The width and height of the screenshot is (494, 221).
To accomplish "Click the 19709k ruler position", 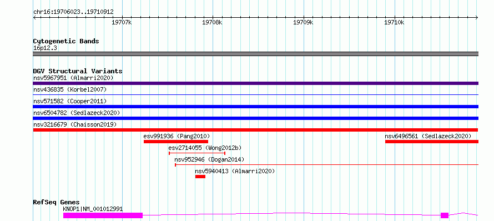I will click(303, 22).
